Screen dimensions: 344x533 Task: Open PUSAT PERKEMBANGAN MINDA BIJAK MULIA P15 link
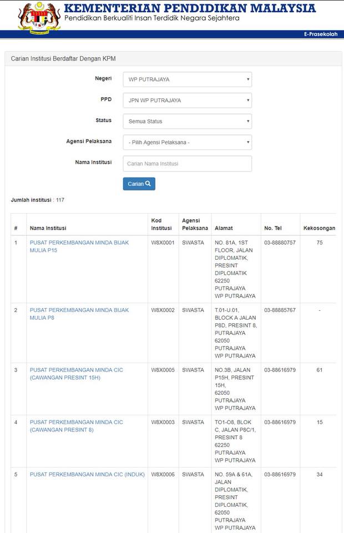79,247
